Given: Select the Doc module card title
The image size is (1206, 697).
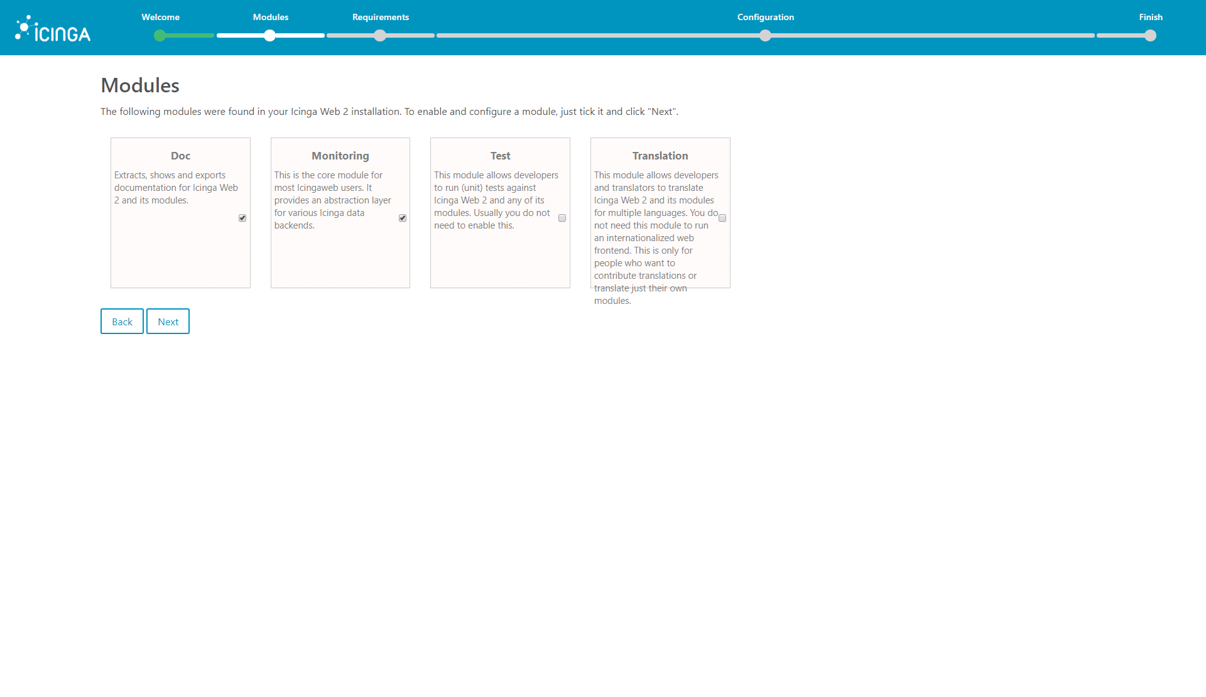Looking at the screenshot, I should pos(180,156).
